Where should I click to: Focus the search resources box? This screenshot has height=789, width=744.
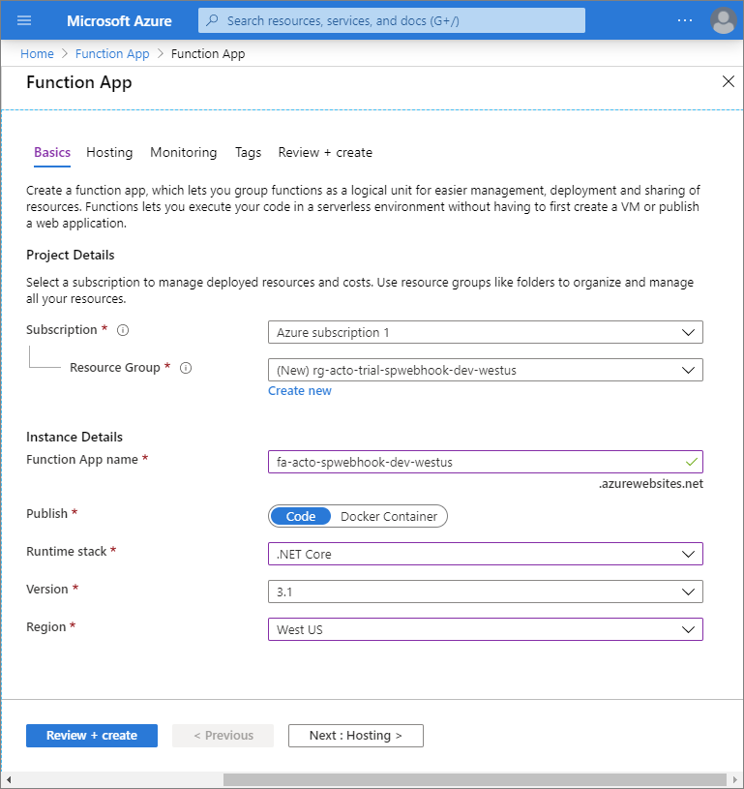[x=392, y=20]
